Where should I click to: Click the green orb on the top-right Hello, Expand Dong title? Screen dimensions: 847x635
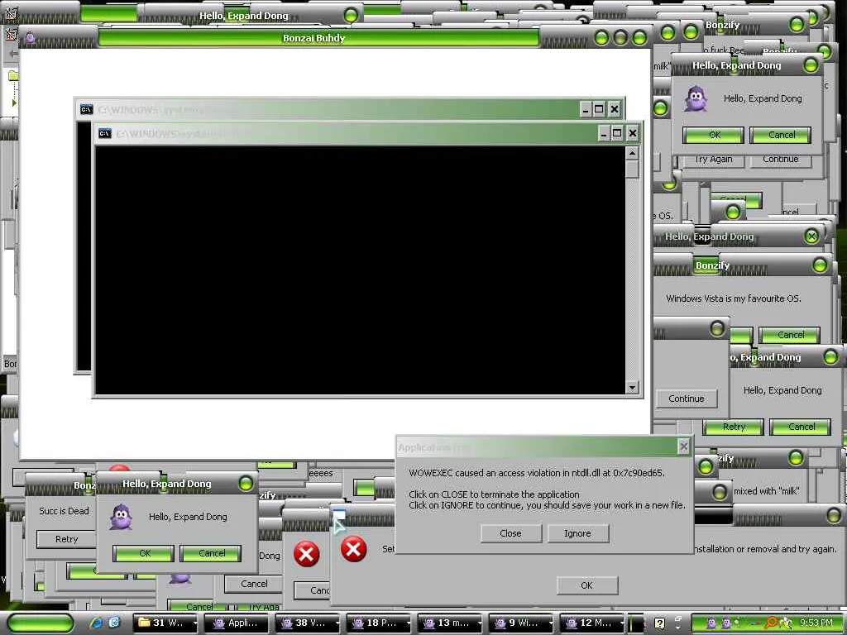(x=811, y=66)
